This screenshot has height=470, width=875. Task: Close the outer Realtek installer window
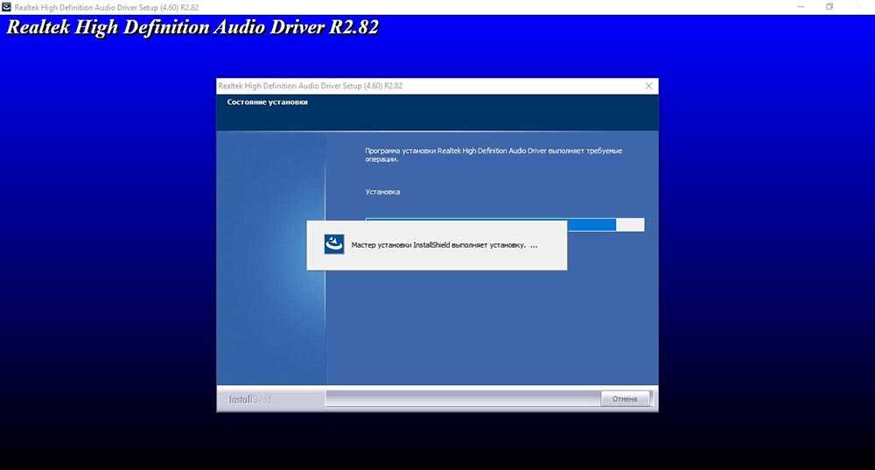click(858, 6)
